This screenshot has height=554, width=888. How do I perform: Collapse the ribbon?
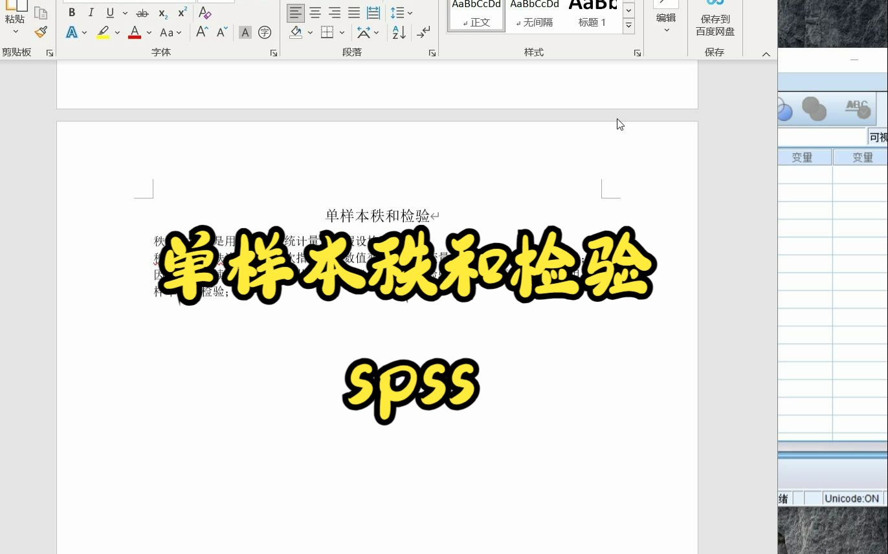pyautogui.click(x=766, y=54)
